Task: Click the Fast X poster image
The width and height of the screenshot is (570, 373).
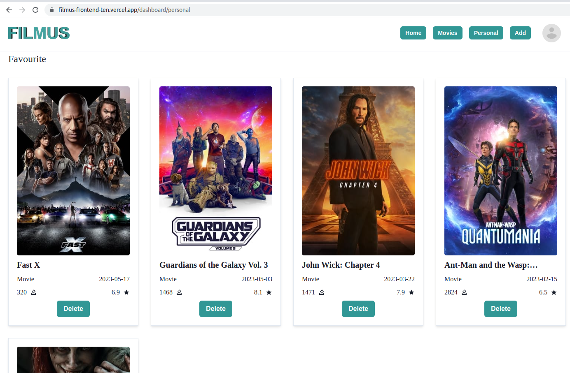Action: click(73, 171)
